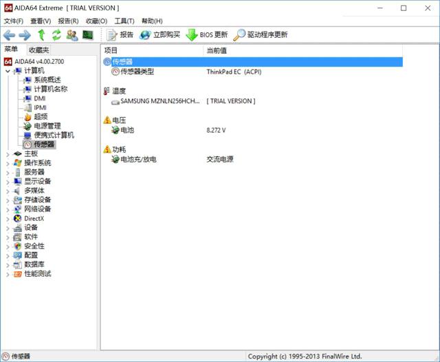Click the 功耗 warning icon

tap(107, 149)
